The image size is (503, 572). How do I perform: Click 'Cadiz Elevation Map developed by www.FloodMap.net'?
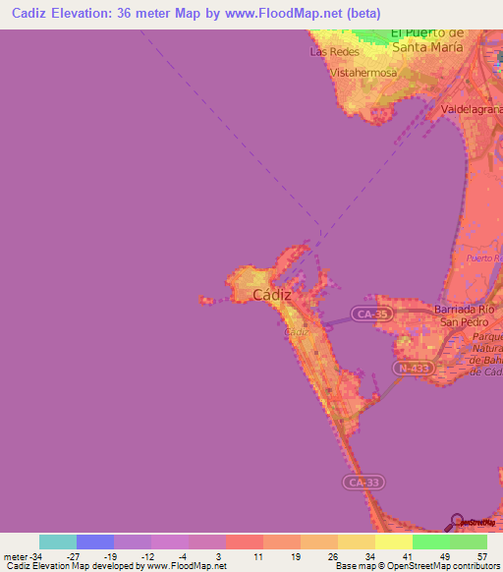click(117, 566)
